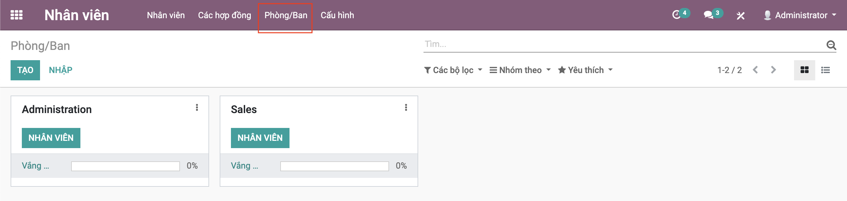Viewport: 847px width, 201px height.
Task: Open the Cấu hình menu
Action: (x=337, y=15)
